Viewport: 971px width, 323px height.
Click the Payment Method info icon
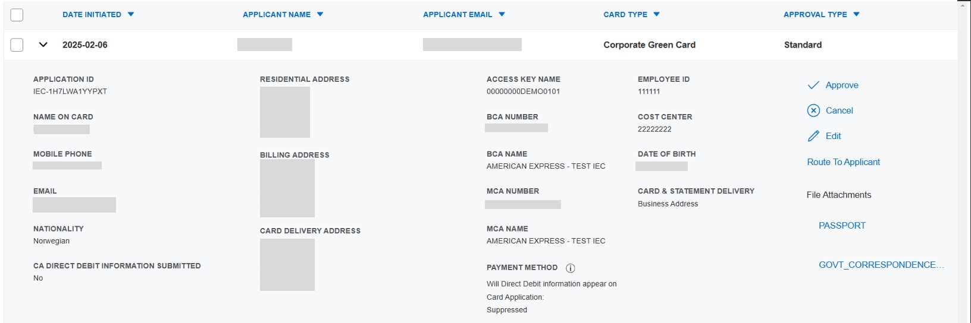click(x=570, y=268)
